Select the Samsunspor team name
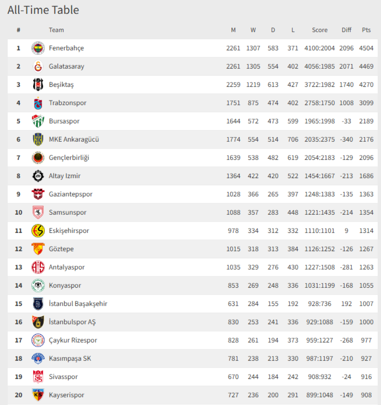The height and width of the screenshot is (405, 381). click(68, 213)
